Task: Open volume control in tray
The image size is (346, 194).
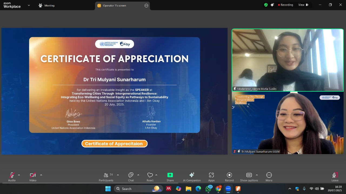Action: (317, 189)
